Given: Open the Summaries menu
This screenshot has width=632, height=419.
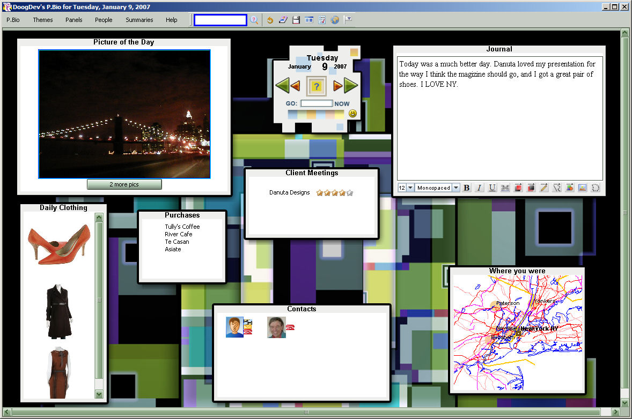Looking at the screenshot, I should click(x=139, y=20).
